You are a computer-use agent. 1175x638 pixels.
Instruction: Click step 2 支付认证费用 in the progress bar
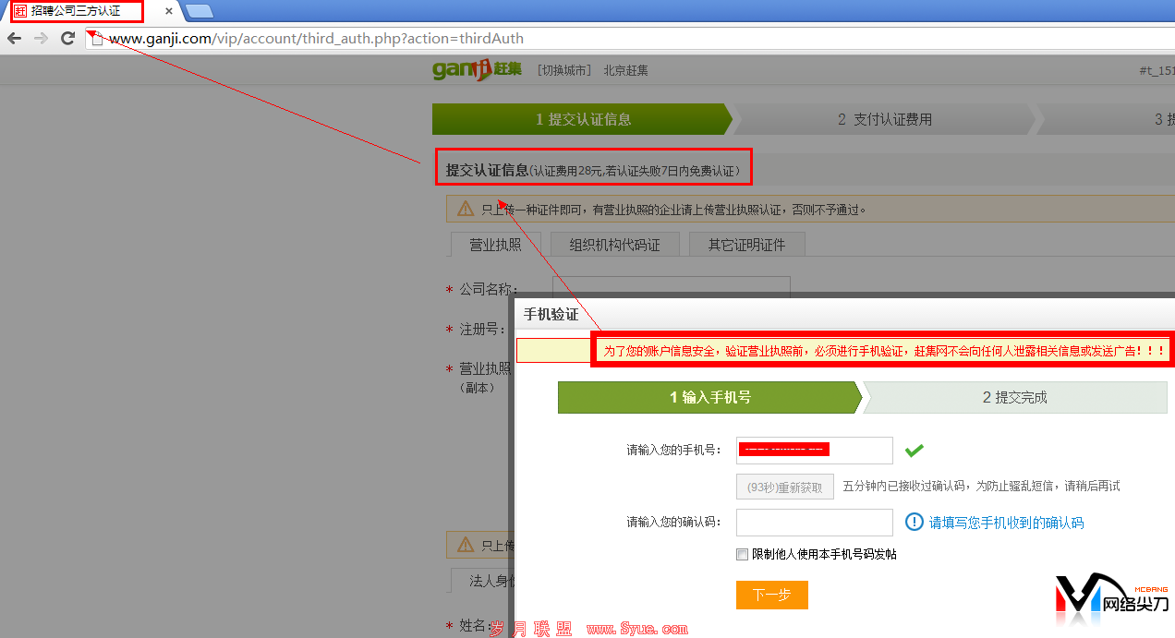click(885, 119)
